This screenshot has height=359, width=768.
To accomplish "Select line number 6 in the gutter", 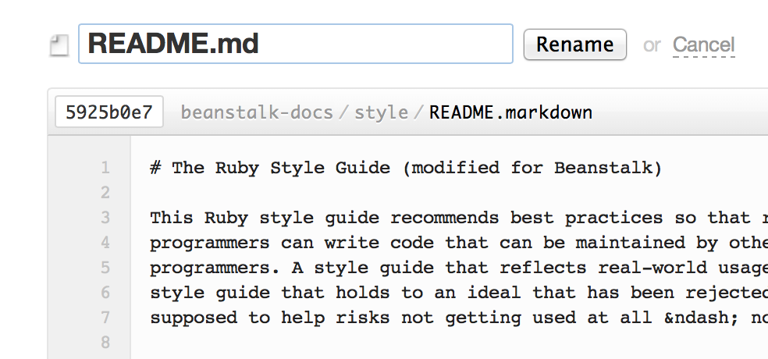I will click(x=105, y=293).
